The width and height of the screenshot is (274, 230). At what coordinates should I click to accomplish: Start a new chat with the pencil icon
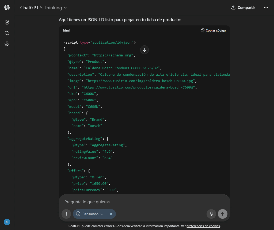[7, 22]
